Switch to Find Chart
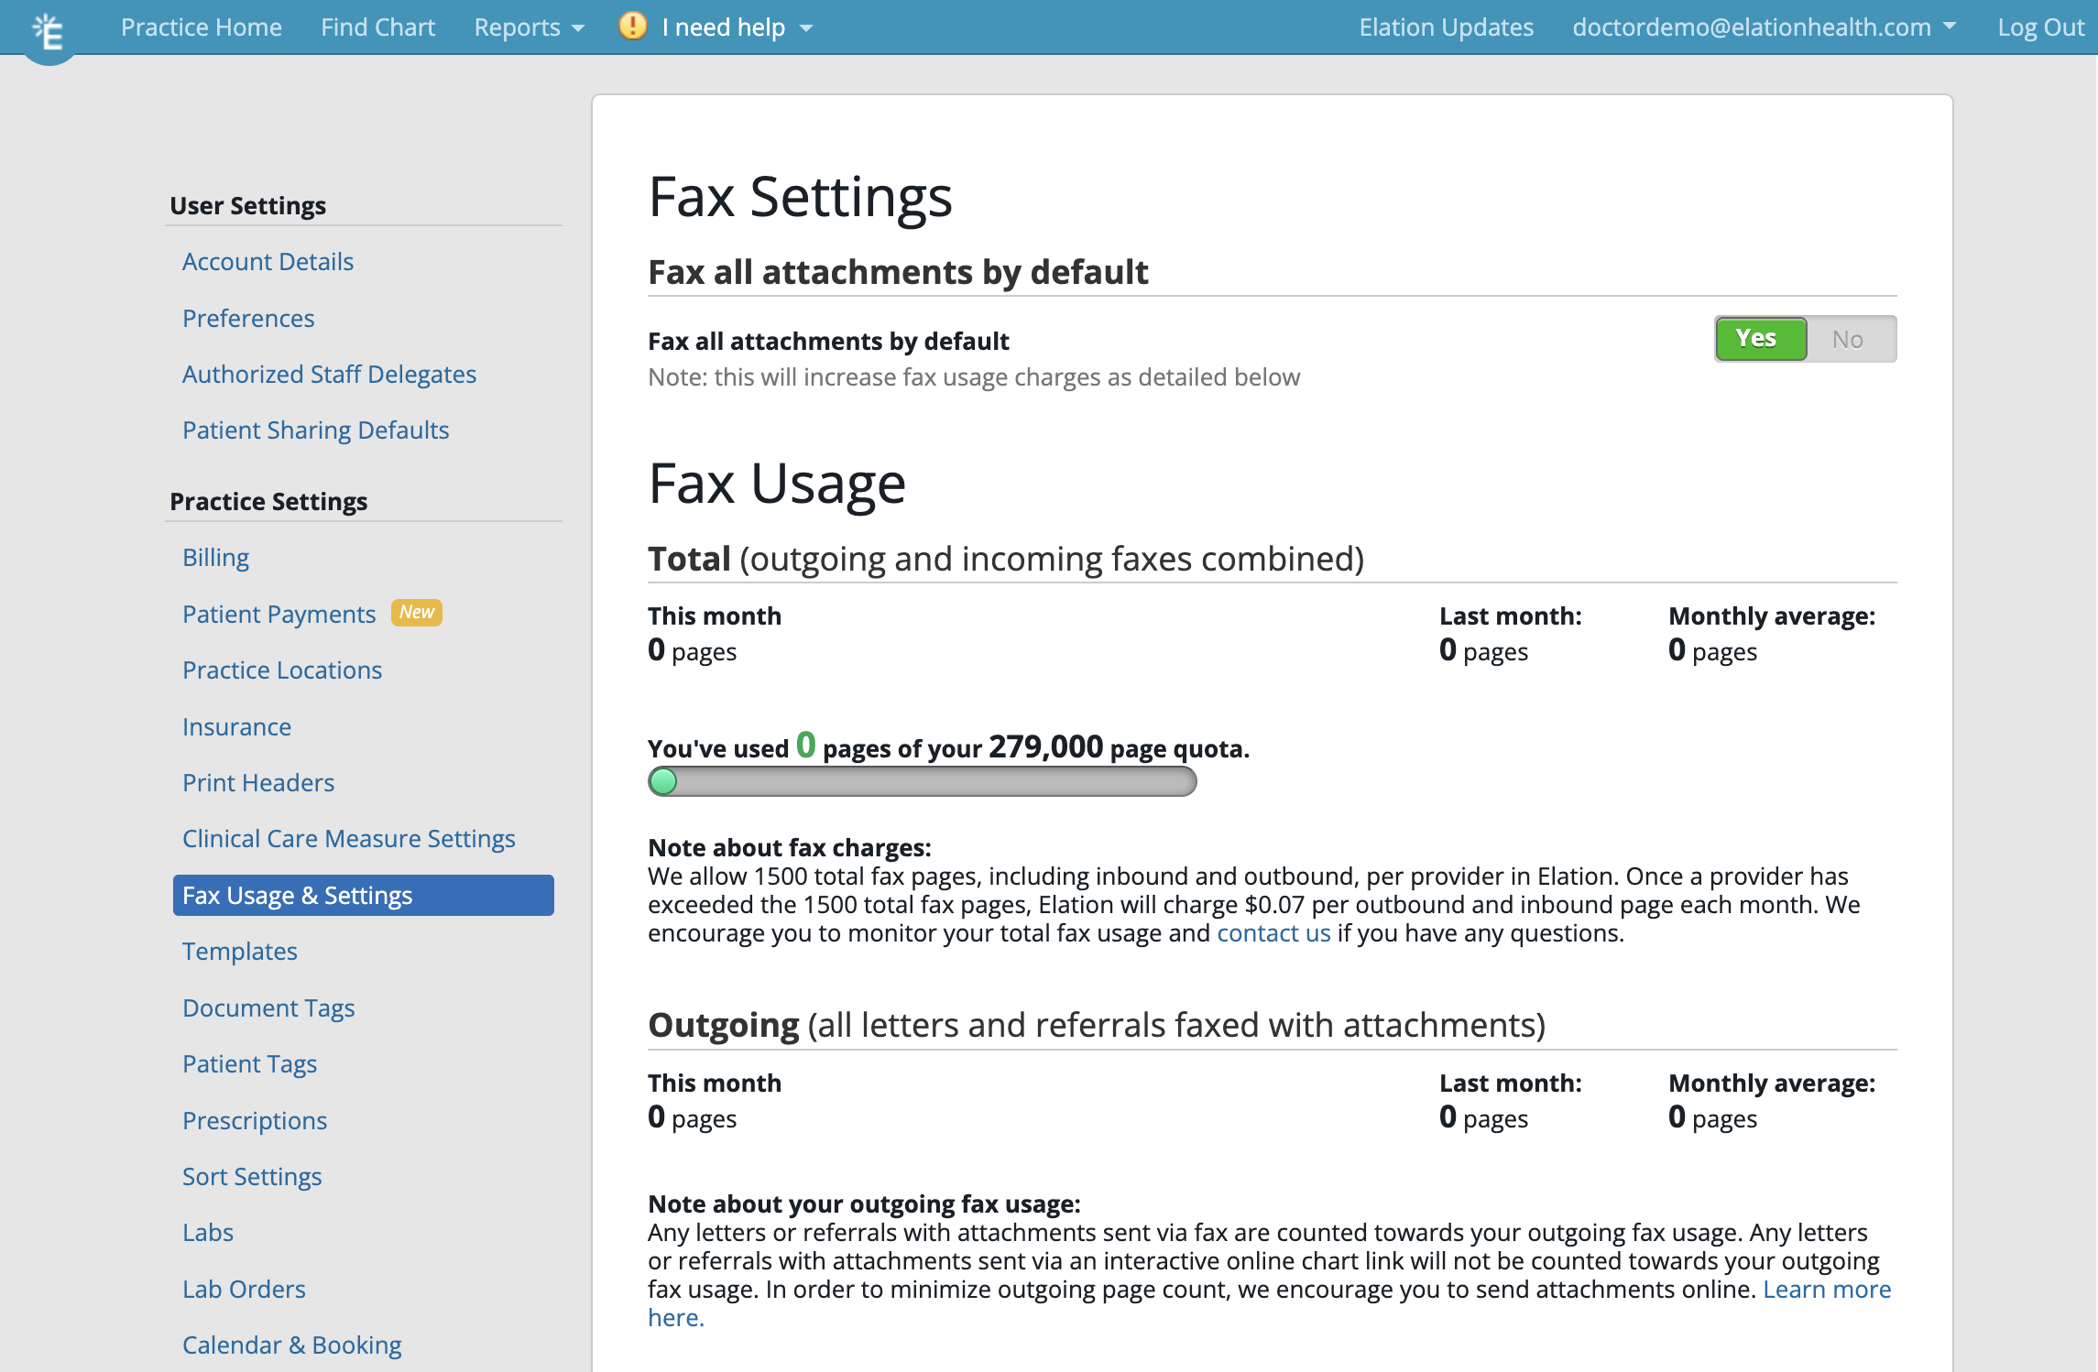The image size is (2098, 1372). (x=377, y=27)
